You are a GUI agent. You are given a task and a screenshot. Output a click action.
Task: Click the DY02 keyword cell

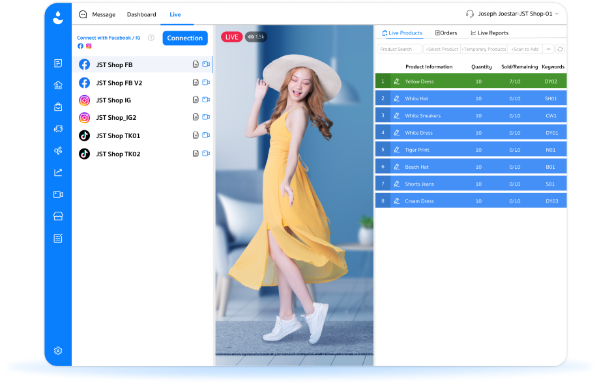coord(551,81)
